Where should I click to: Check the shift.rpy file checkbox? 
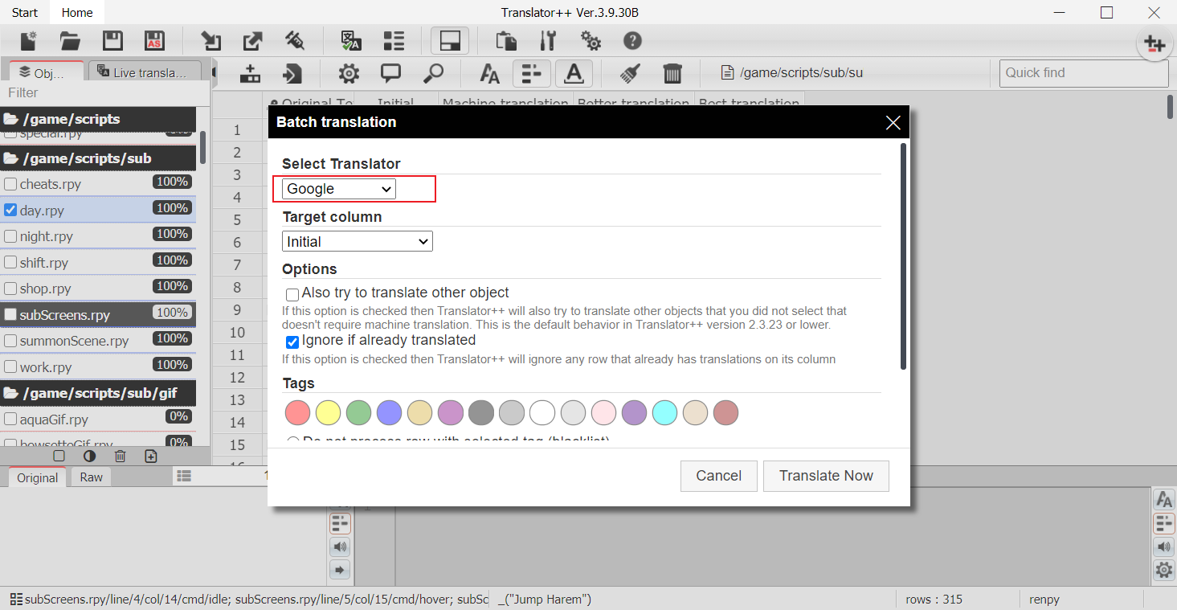click(x=10, y=263)
